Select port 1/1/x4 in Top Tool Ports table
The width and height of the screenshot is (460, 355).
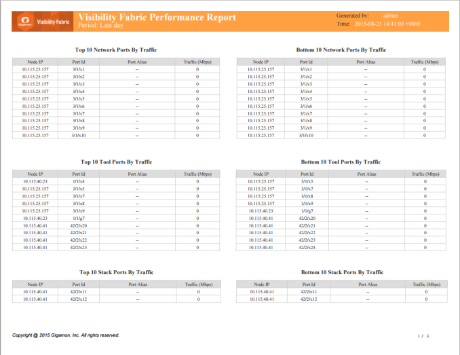[79, 181]
